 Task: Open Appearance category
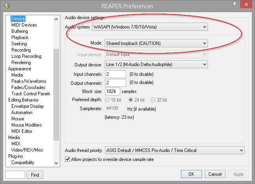coord(20,69)
